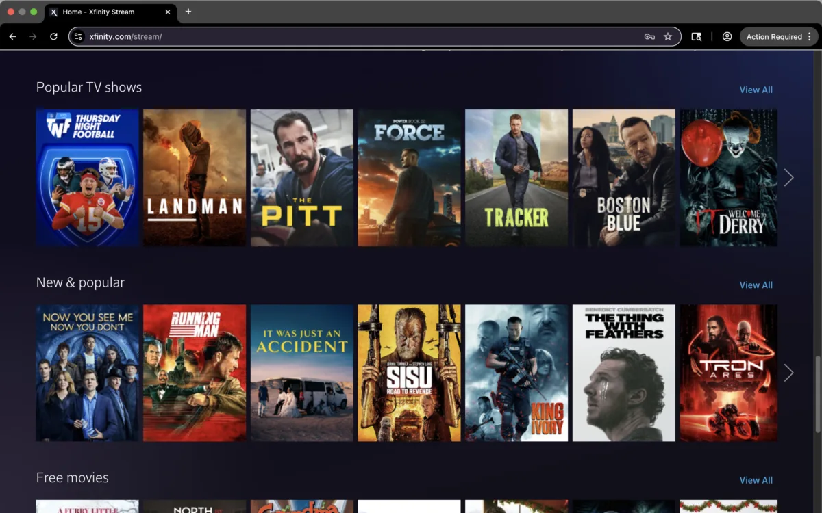This screenshot has height=513, width=822.
Task: Click the page vertical scrollbar
Action: click(817, 393)
